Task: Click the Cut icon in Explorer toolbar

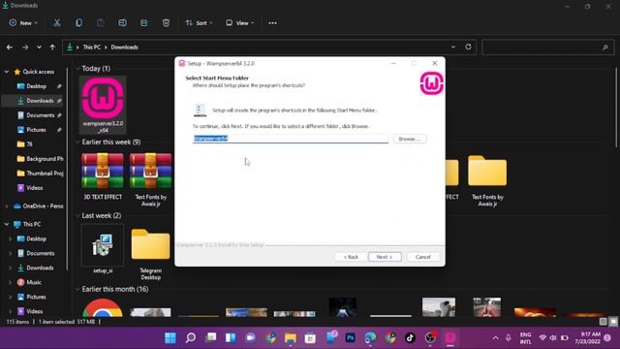Action: pyautogui.click(x=57, y=23)
